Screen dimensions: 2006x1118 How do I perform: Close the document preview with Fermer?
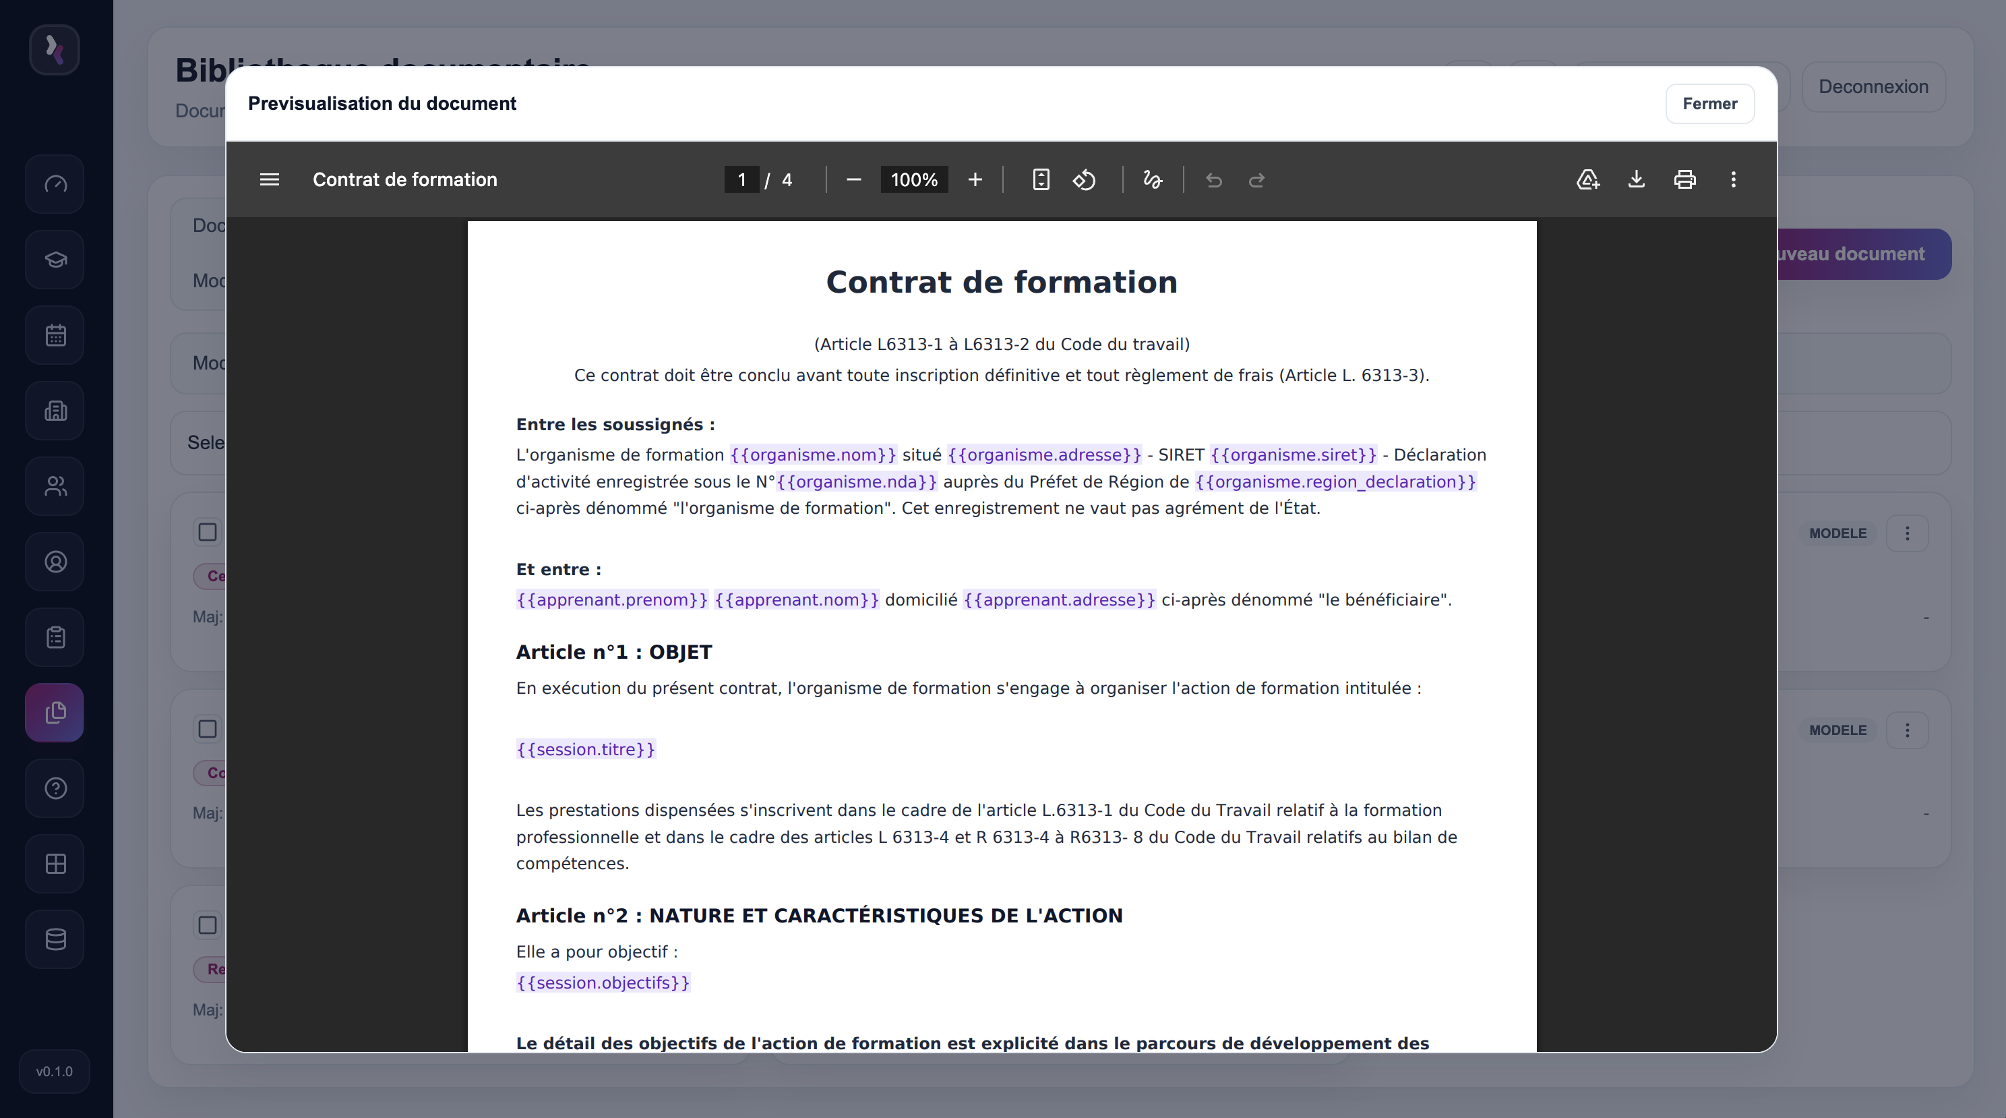point(1709,104)
